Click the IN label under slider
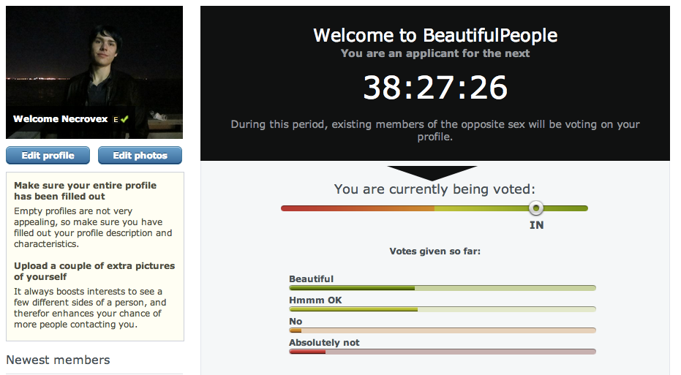Image resolution: width=681 pixels, height=375 pixels. [x=536, y=225]
